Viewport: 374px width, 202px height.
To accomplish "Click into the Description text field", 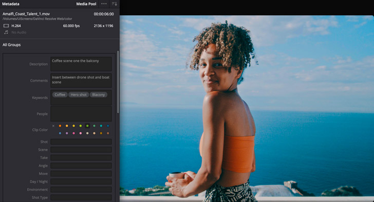I will 81,64.
